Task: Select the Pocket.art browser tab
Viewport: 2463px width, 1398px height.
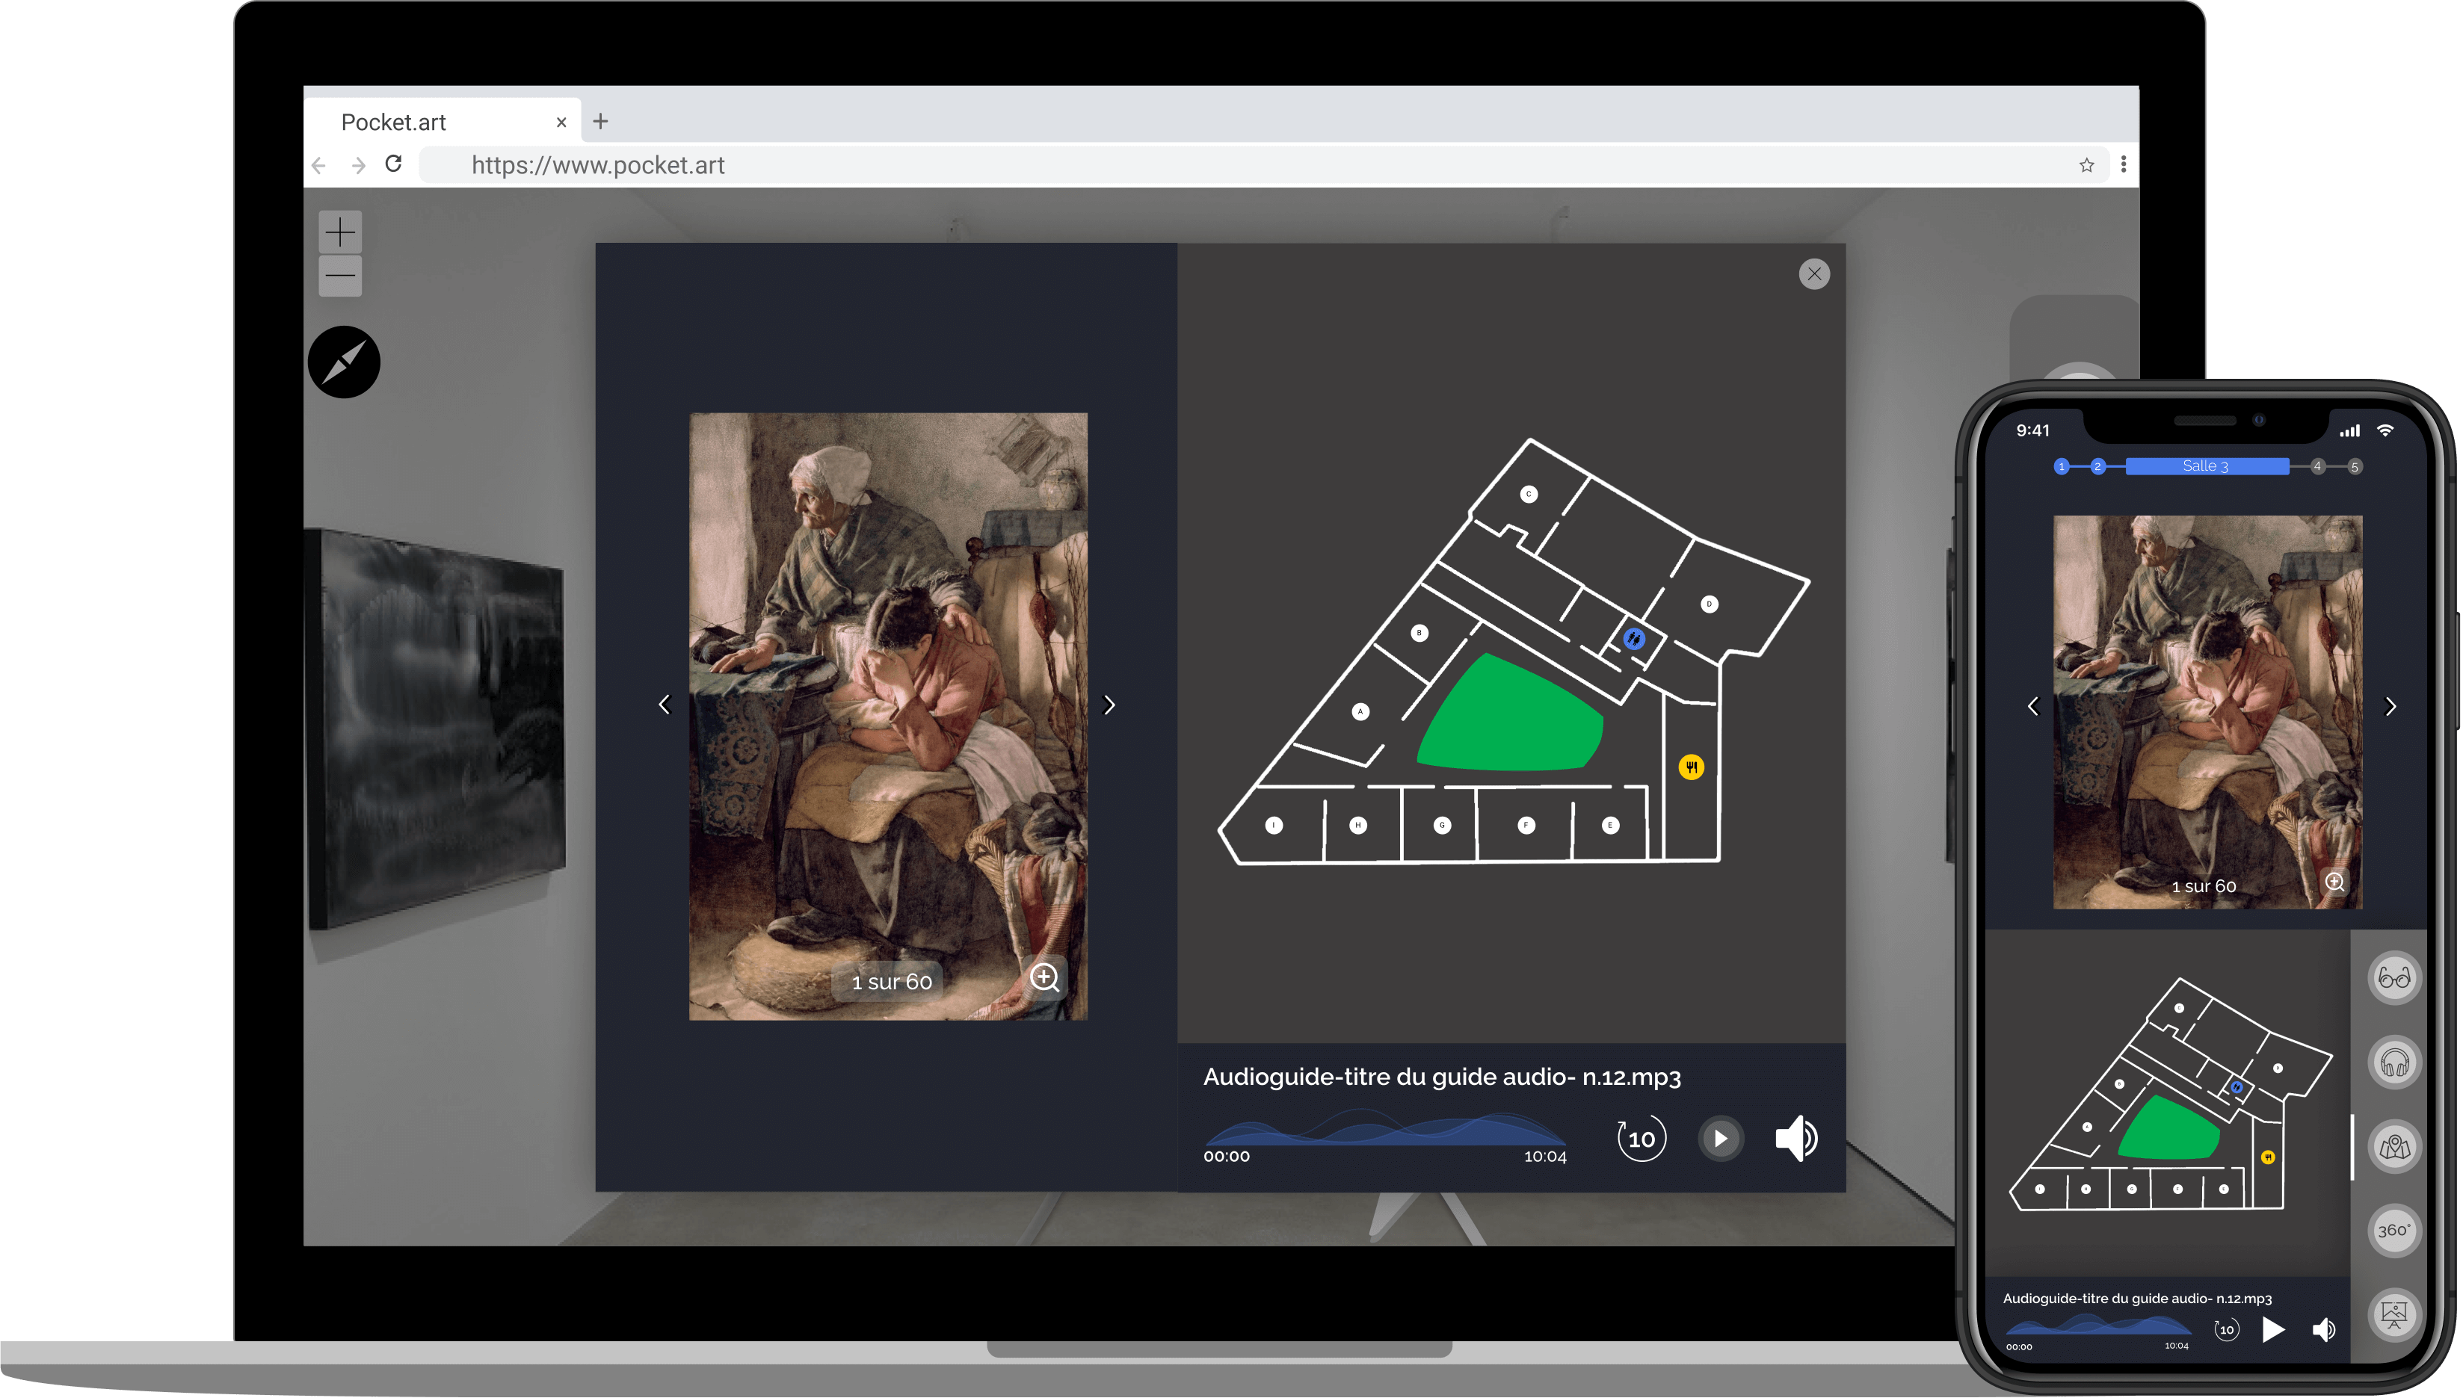Action: pos(442,122)
